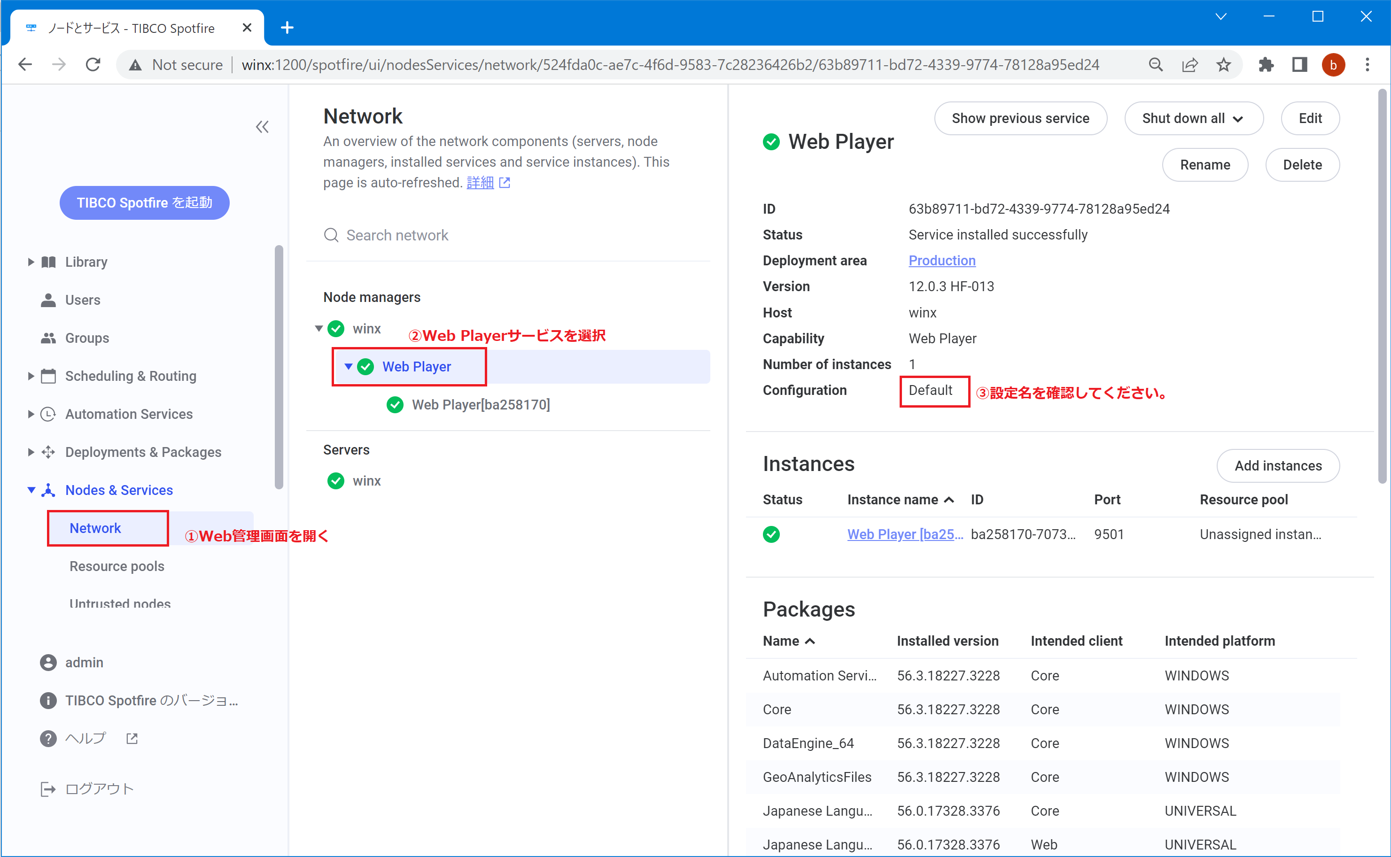Image resolution: width=1391 pixels, height=857 pixels.
Task: Collapse the Web Player service arrow
Action: pos(348,367)
